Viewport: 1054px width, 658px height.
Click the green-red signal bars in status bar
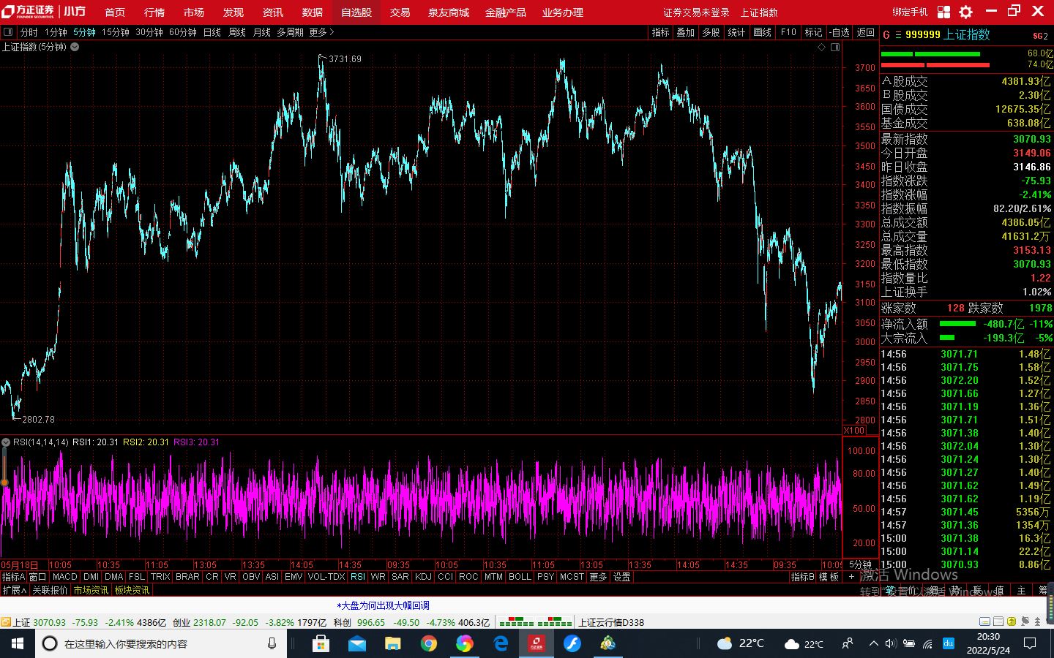tap(535, 622)
